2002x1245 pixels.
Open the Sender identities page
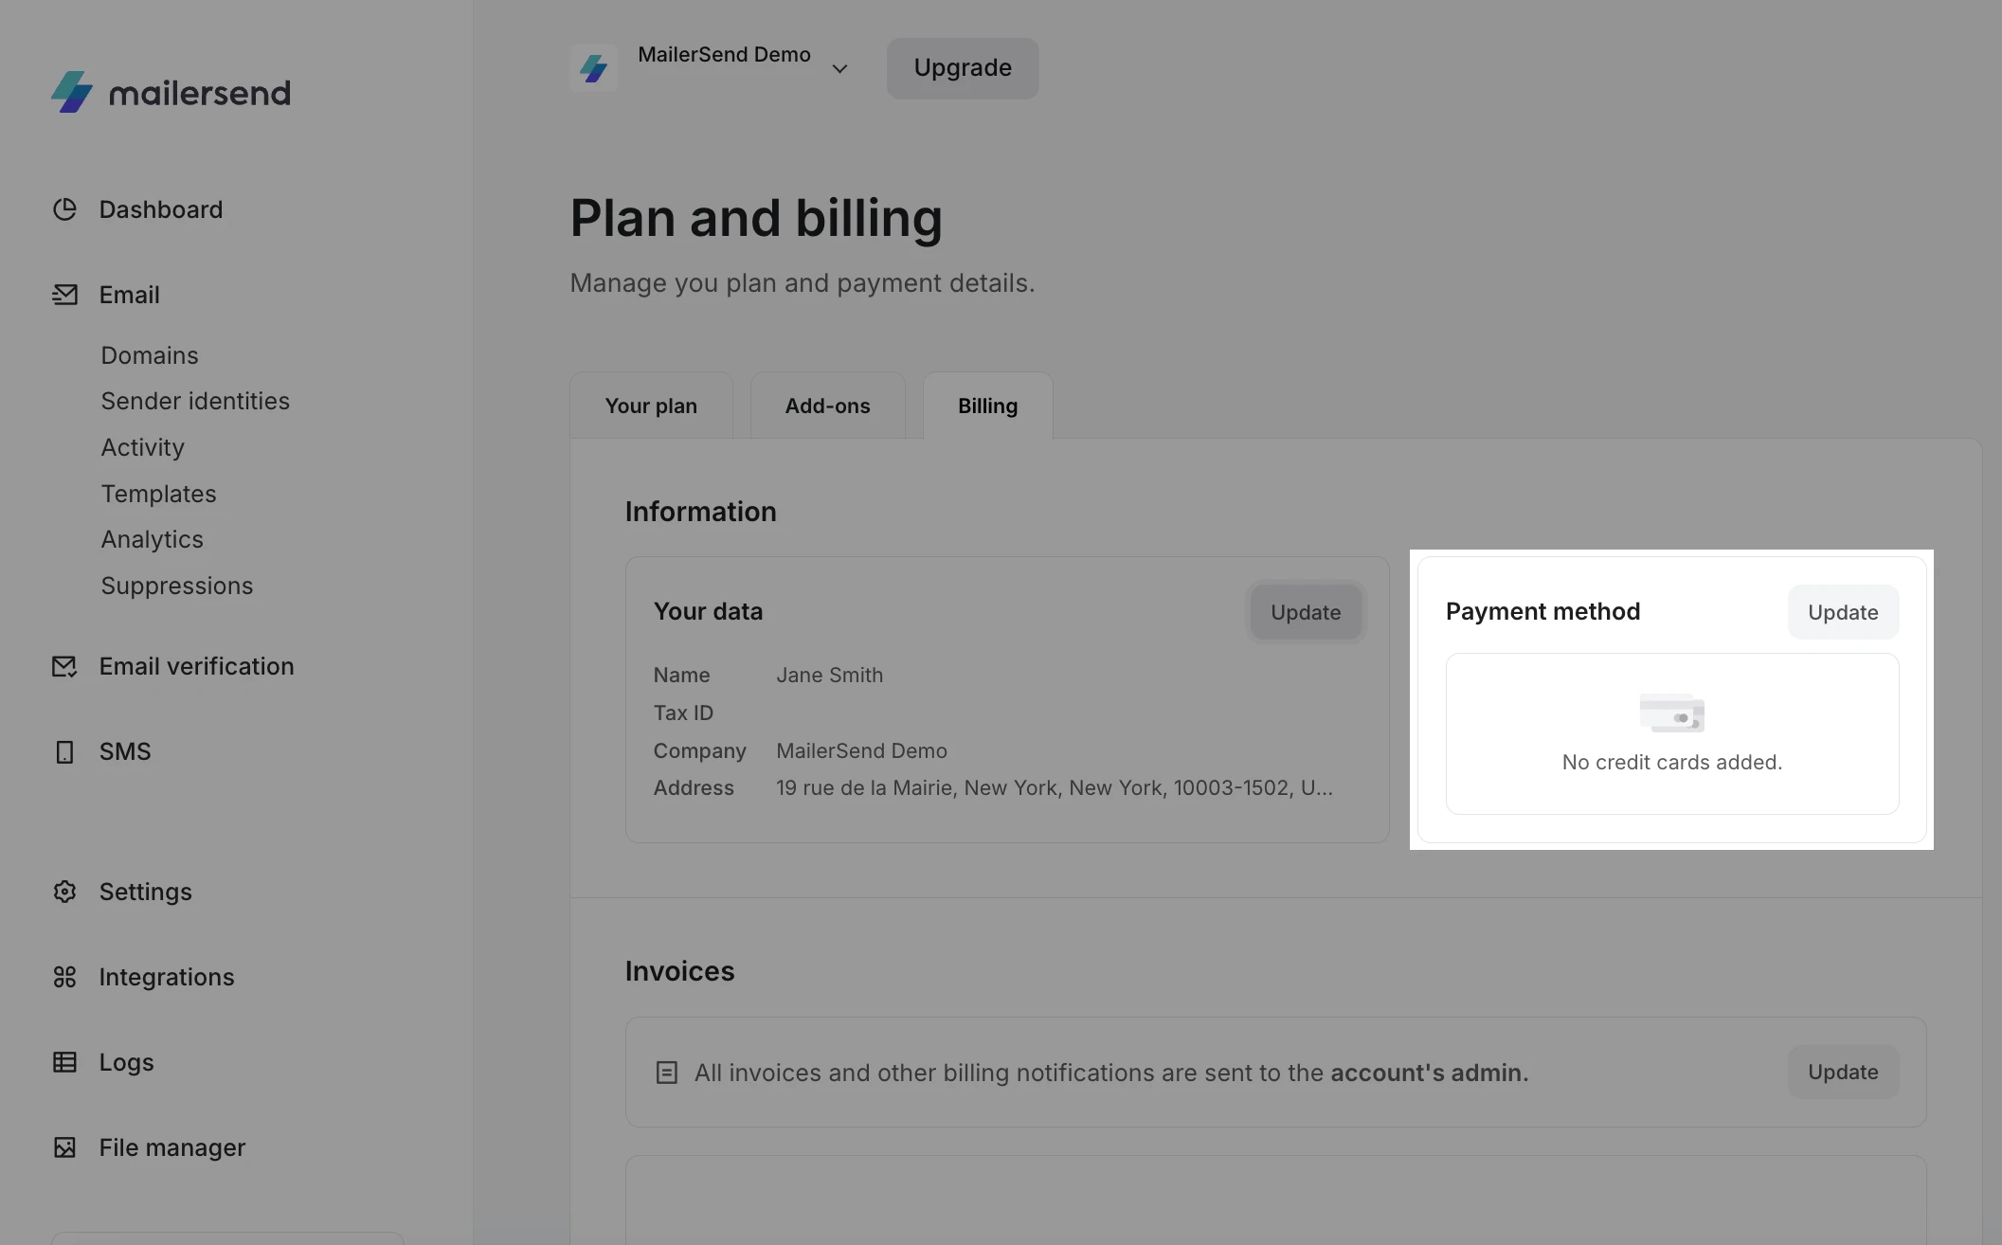(x=195, y=401)
